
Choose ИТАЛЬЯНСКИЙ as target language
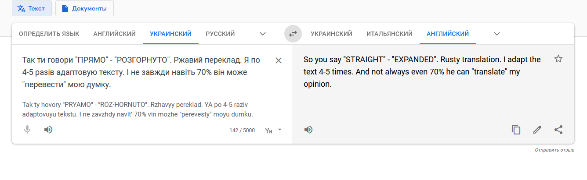389,34
